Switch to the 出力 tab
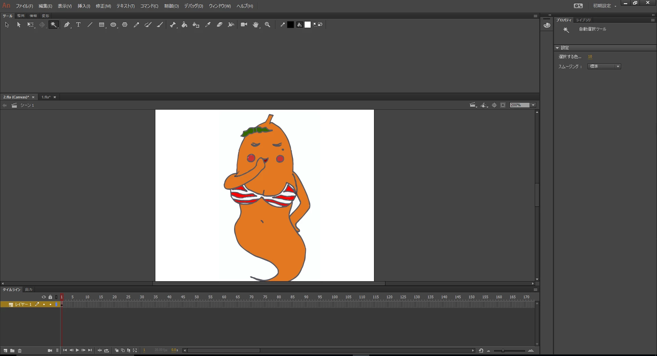657x356 pixels. click(29, 290)
